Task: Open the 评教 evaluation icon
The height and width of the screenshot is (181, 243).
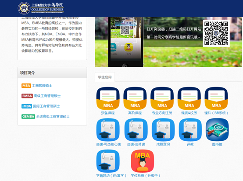Action: pyautogui.click(x=190, y=130)
